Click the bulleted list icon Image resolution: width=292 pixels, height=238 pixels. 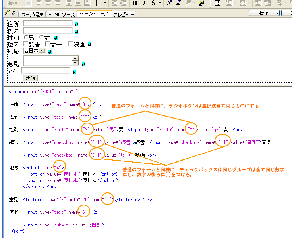pos(99,3)
